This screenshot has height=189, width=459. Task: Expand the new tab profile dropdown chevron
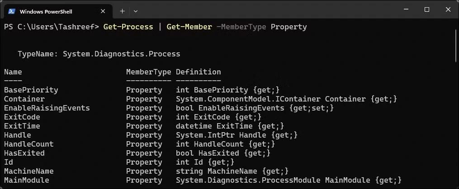click(136, 11)
